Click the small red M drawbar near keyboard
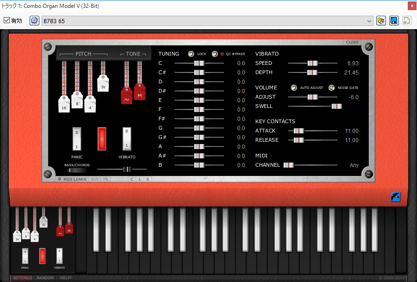The height and width of the screenshot is (282, 417). click(x=69, y=228)
